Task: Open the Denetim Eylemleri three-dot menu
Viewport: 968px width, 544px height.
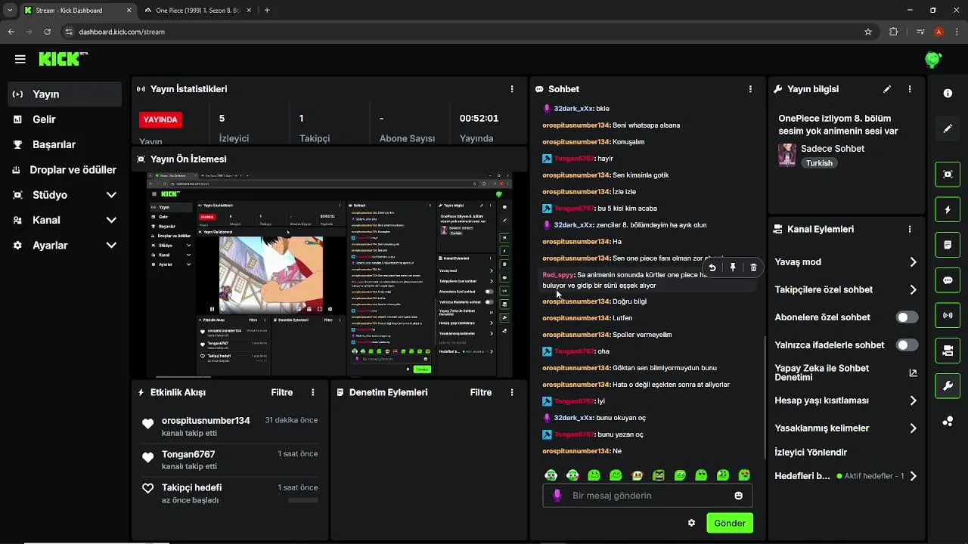Action: coord(512,392)
